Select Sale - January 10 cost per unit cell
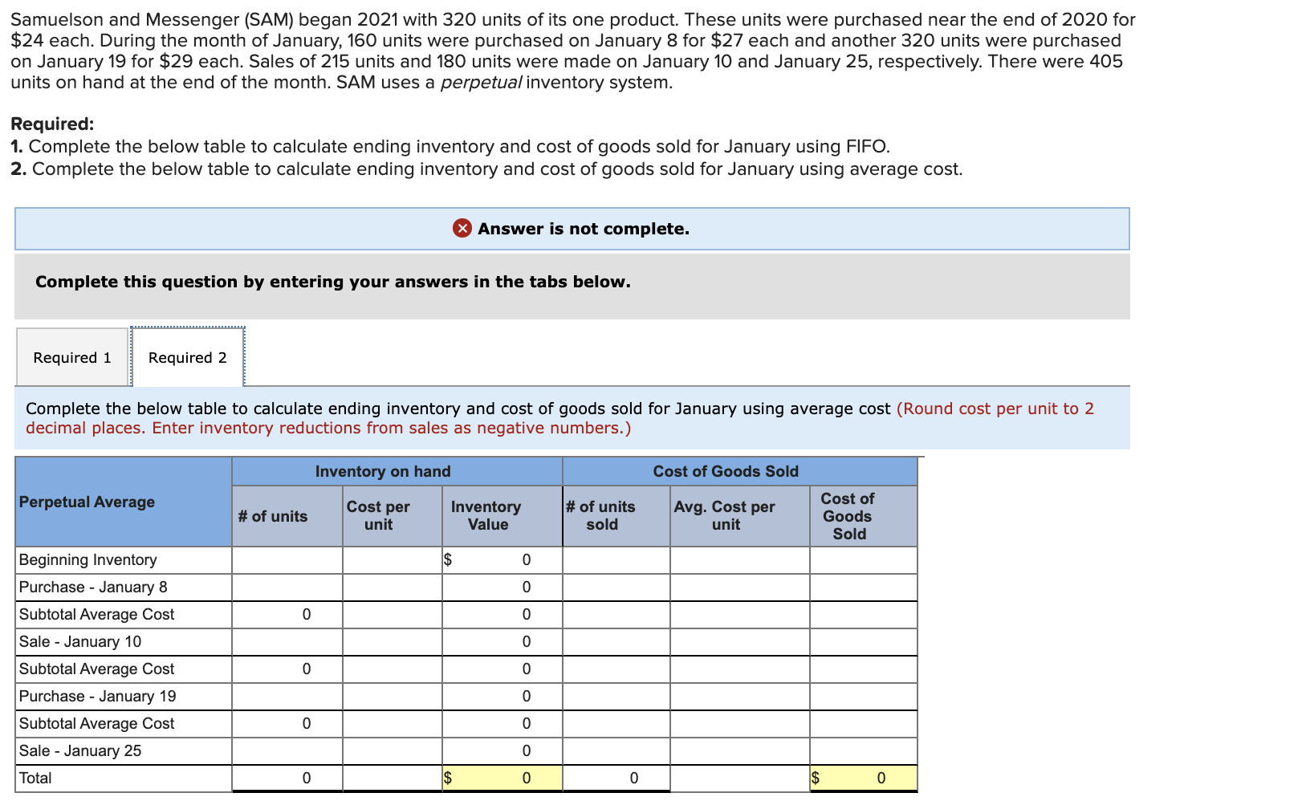This screenshot has width=1302, height=801. pyautogui.click(x=393, y=642)
